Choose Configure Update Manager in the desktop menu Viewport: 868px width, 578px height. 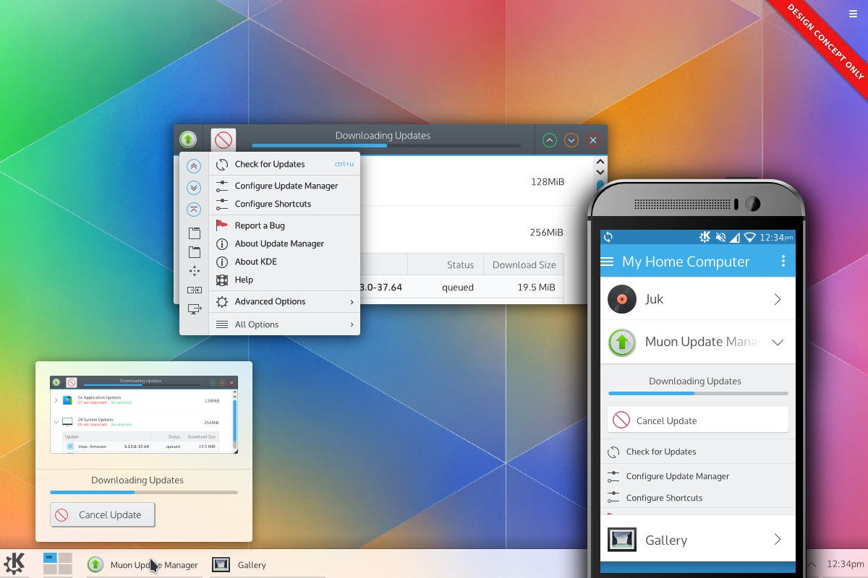[284, 186]
